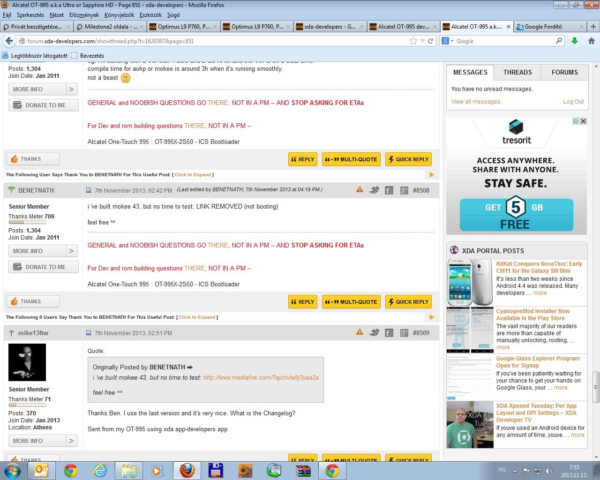Expand MORE INFO arrow on post #8508

pyautogui.click(x=71, y=251)
